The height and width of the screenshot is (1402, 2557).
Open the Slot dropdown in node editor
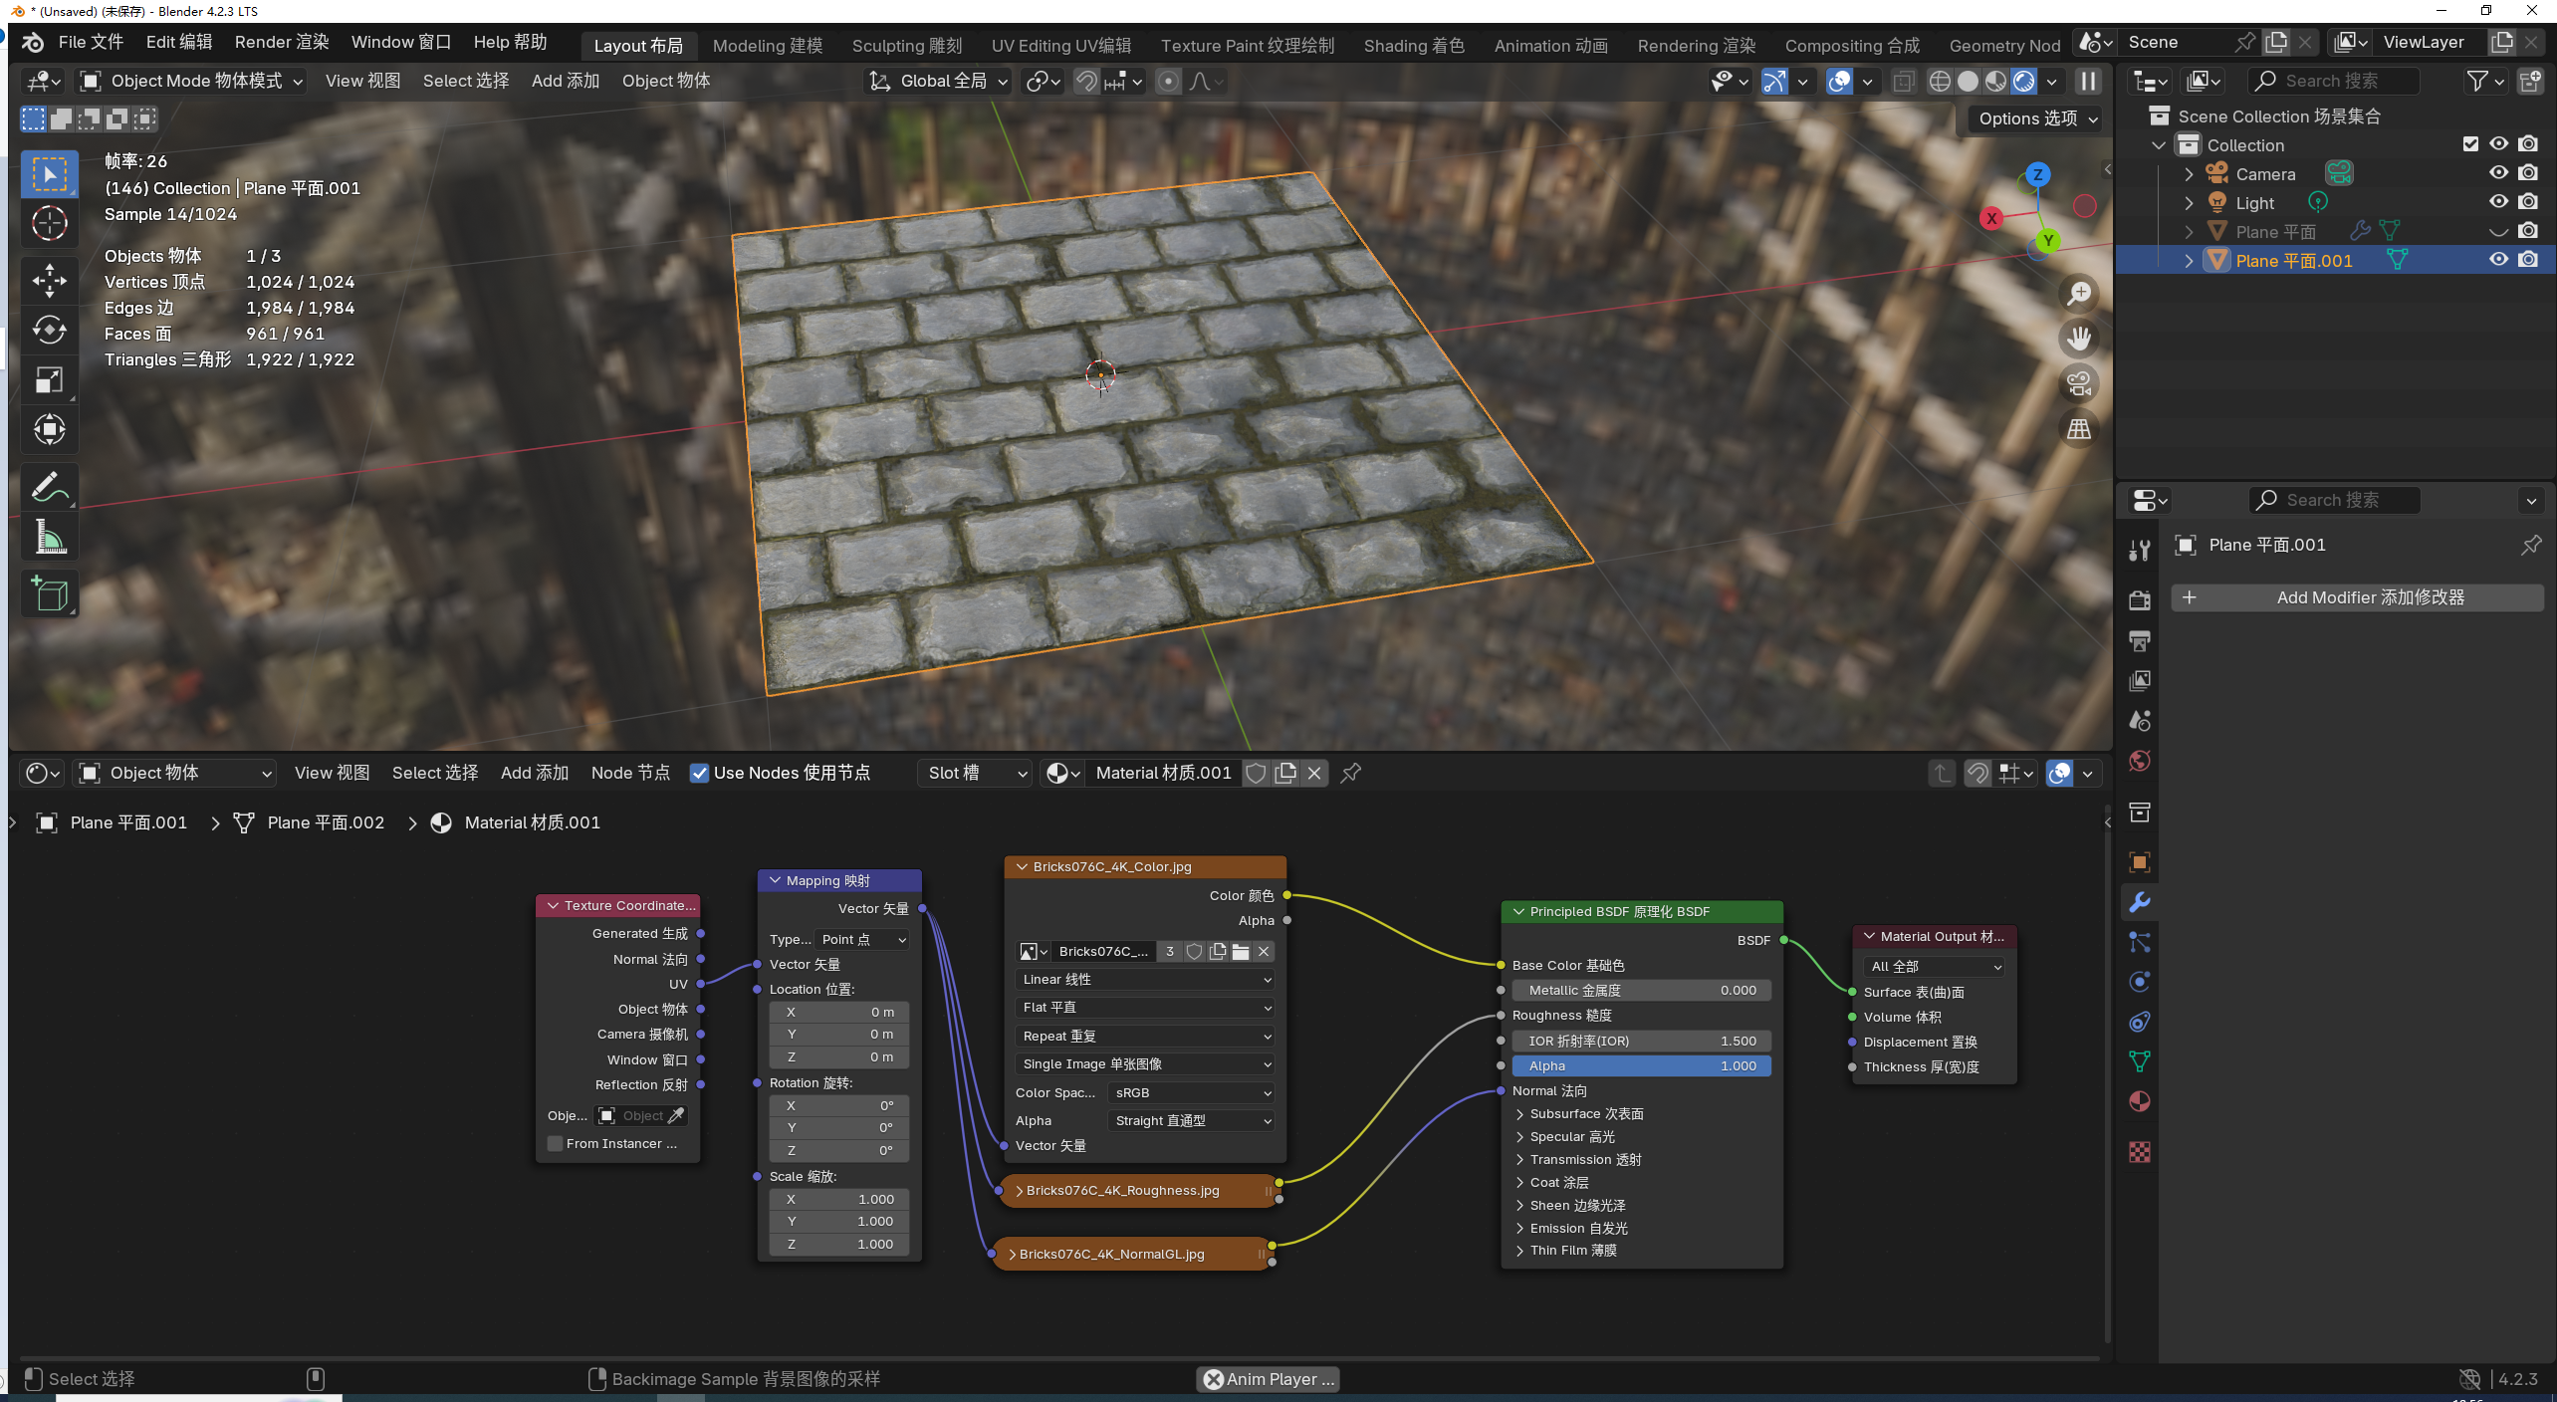point(975,773)
